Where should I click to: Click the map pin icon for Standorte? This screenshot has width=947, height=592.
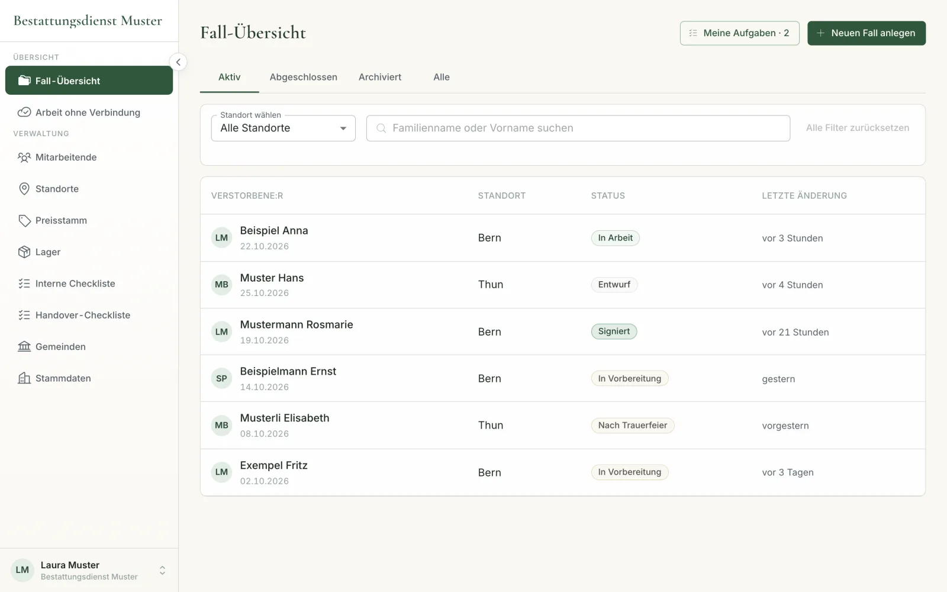tap(24, 189)
